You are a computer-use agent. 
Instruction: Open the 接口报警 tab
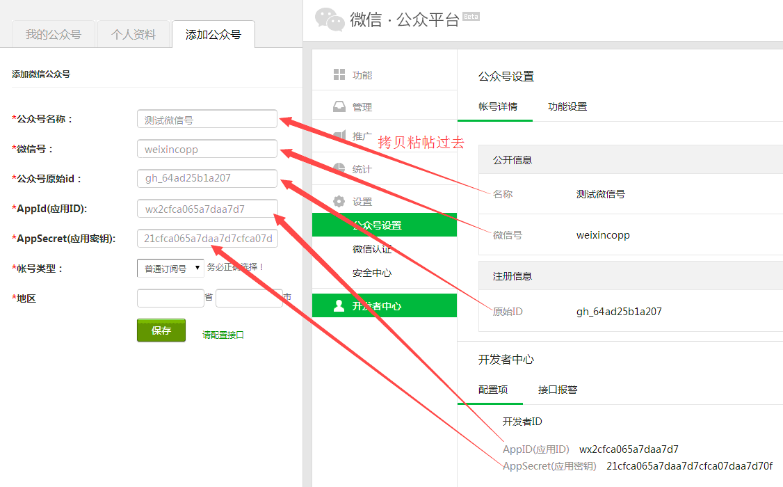point(558,390)
